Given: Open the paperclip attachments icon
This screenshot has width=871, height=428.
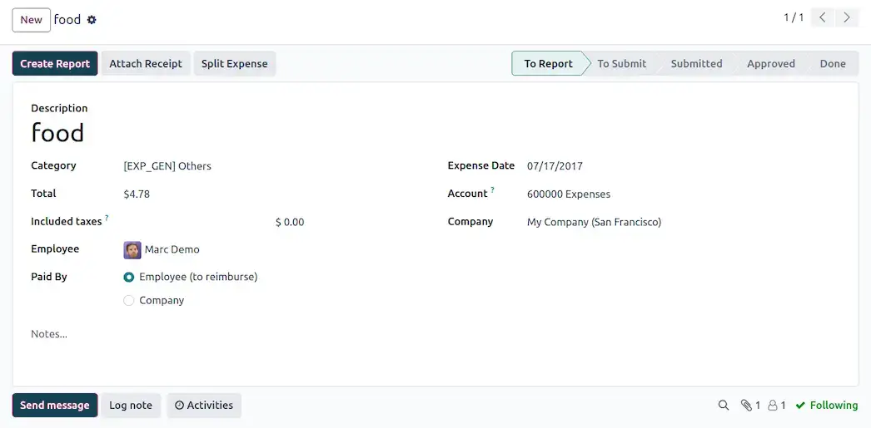Looking at the screenshot, I should pyautogui.click(x=750, y=406).
